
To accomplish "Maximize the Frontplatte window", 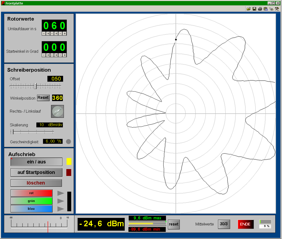I will click(x=273, y=3).
